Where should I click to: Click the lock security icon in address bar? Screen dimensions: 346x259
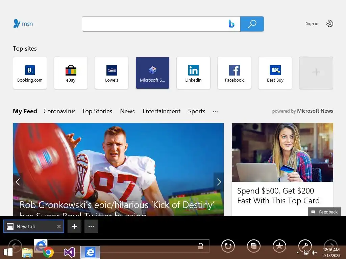click(x=201, y=246)
